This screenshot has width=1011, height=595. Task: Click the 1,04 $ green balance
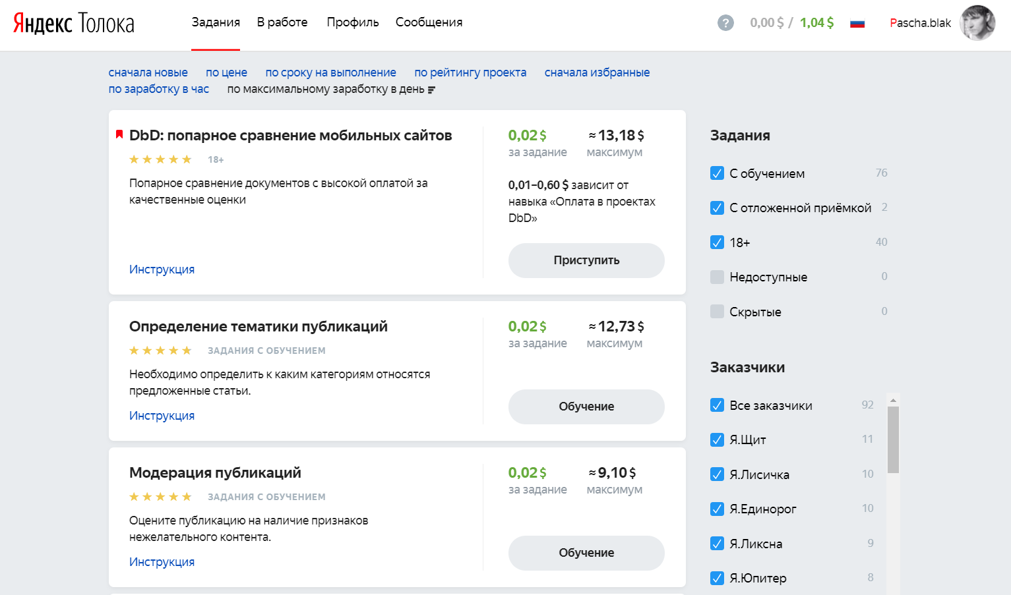(x=816, y=23)
